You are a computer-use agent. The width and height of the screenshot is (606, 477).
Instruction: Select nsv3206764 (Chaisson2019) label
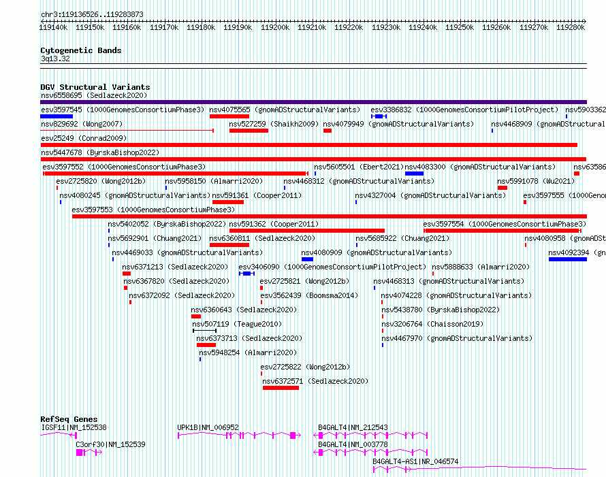coord(432,324)
